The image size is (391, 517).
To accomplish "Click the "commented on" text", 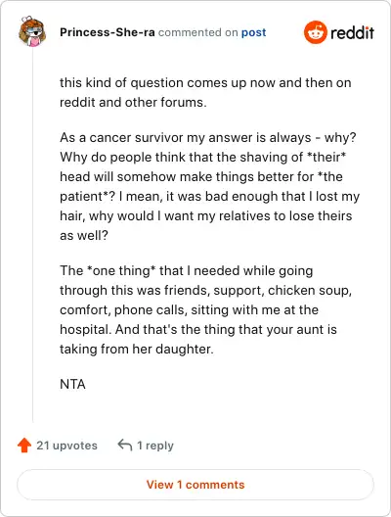I will point(198,32).
